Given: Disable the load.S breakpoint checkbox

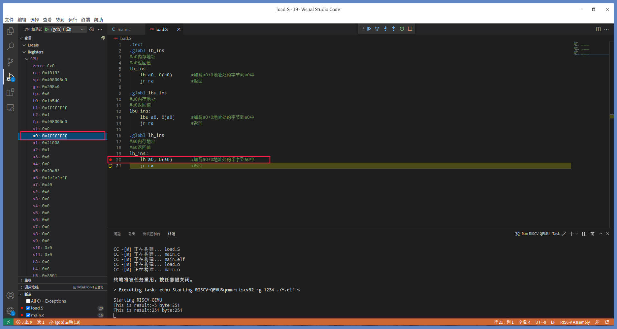Looking at the screenshot, I should [28, 308].
